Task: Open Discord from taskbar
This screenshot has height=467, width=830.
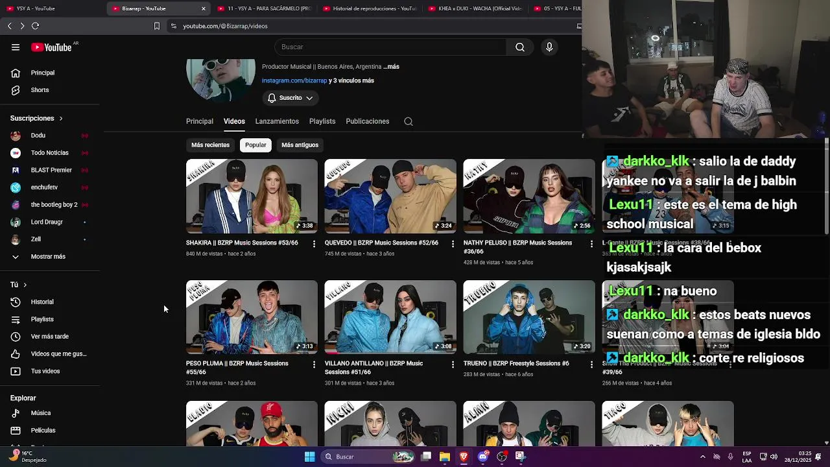Action: coord(482,457)
